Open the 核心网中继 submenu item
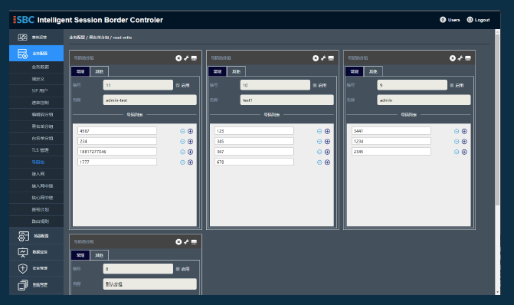This screenshot has height=305, width=514. click(x=37, y=198)
